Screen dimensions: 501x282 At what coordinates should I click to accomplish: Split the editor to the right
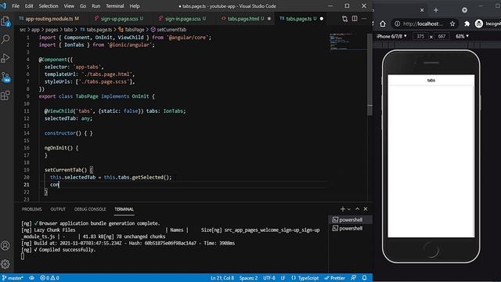pos(355,19)
